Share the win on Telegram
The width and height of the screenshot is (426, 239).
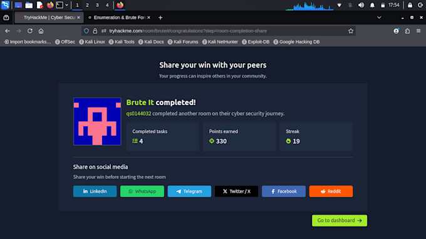pyautogui.click(x=189, y=191)
